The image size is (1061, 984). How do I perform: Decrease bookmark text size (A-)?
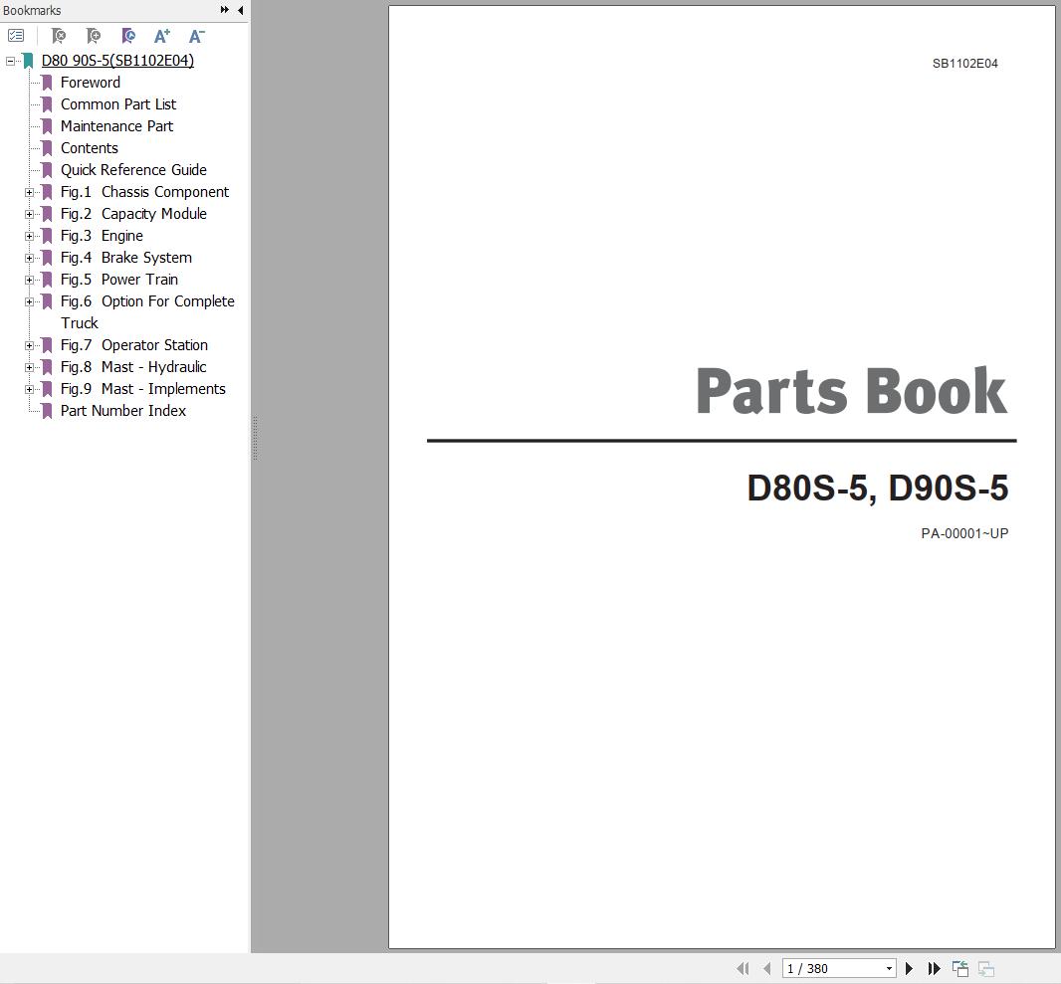click(x=196, y=35)
